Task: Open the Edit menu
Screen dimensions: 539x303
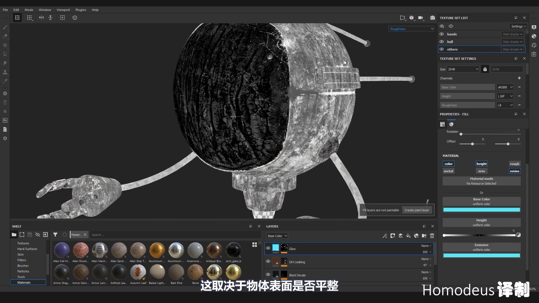Action: coord(16,10)
